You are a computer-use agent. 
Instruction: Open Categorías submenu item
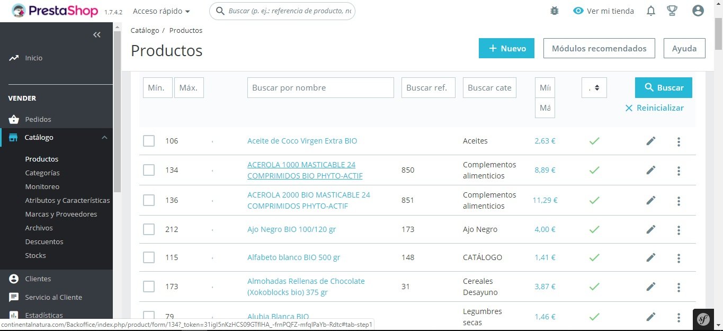(42, 173)
